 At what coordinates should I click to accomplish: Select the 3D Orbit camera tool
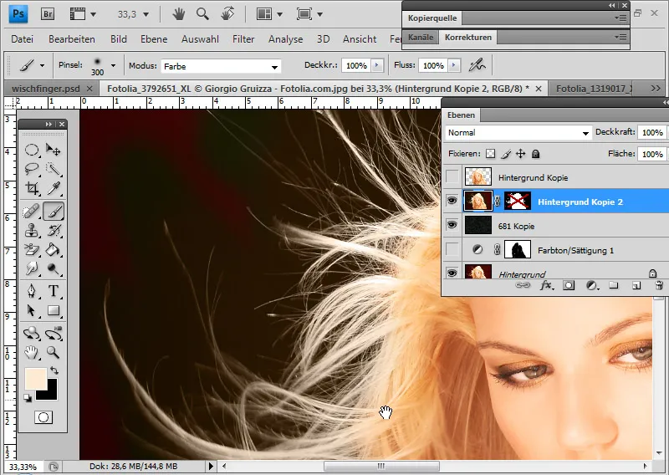54,333
